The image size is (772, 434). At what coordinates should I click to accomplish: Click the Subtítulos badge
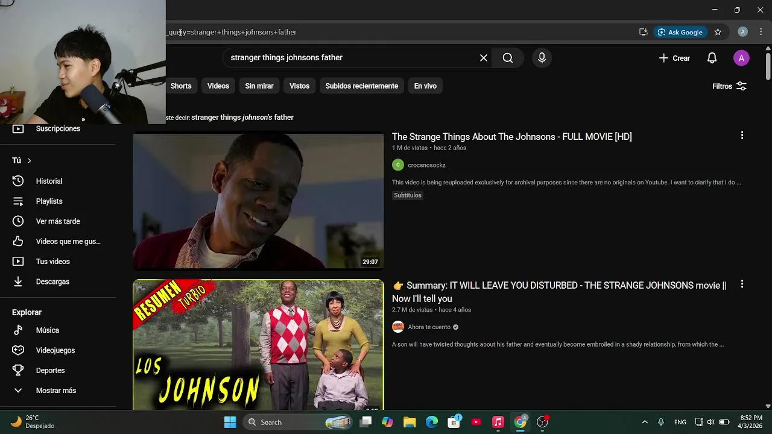408,195
